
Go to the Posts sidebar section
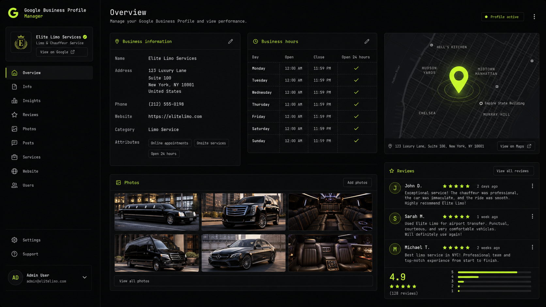[x=49, y=143]
